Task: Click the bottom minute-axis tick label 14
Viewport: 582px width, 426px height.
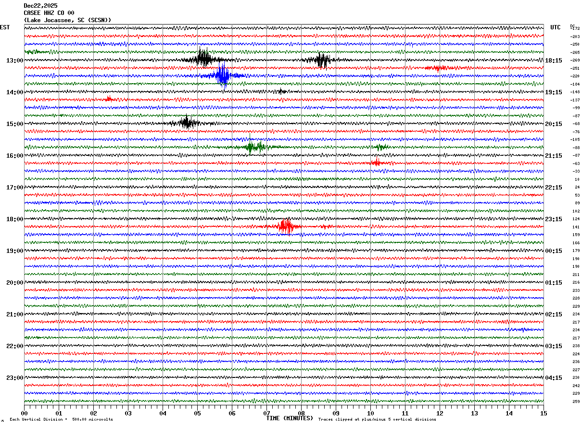Action: (x=509, y=413)
